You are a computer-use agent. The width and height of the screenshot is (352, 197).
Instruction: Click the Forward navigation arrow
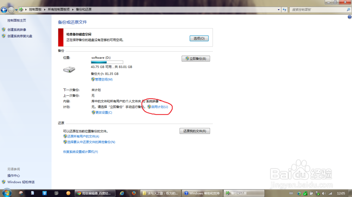point(11,9)
